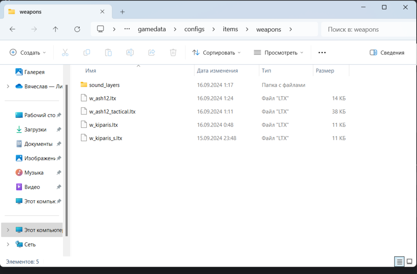Refresh the current folder view

[x=77, y=29]
